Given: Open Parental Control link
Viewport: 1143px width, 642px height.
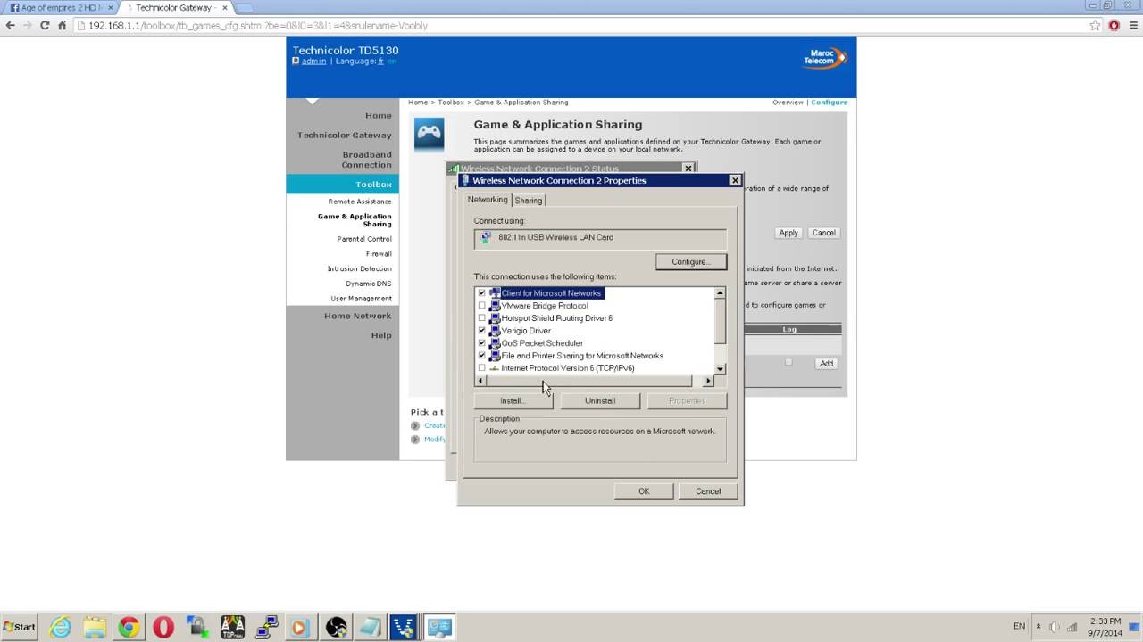Looking at the screenshot, I should [x=364, y=239].
